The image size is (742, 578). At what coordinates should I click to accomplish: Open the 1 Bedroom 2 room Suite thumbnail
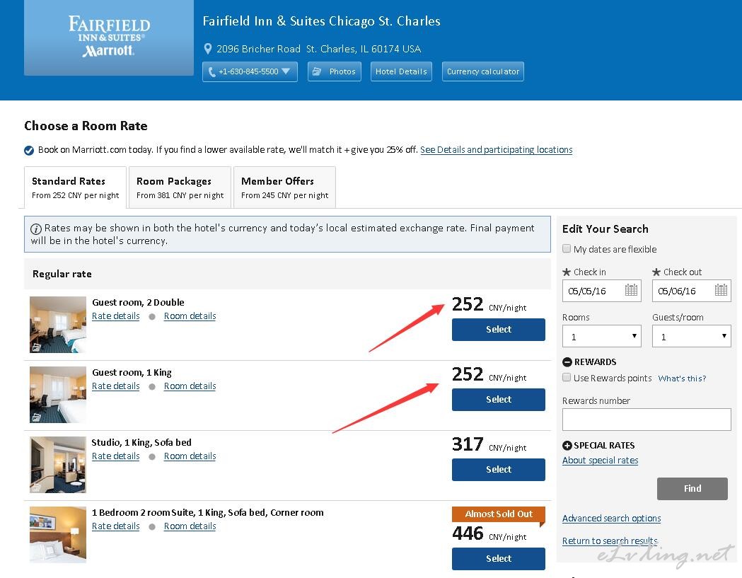(58, 534)
